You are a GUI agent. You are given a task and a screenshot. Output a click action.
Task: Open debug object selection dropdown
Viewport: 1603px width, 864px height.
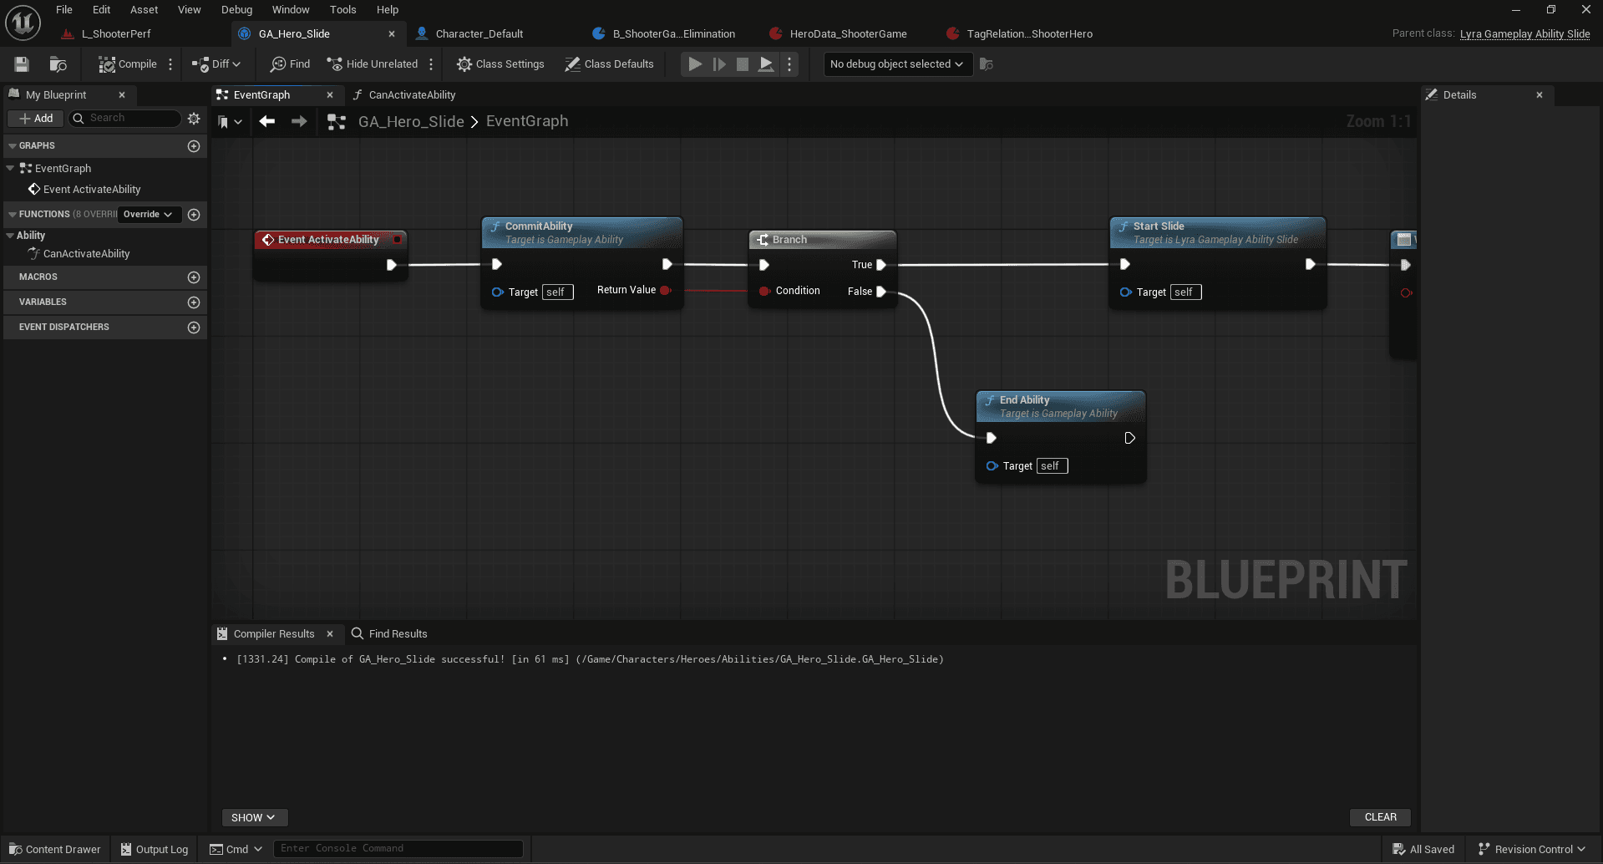pyautogui.click(x=897, y=64)
